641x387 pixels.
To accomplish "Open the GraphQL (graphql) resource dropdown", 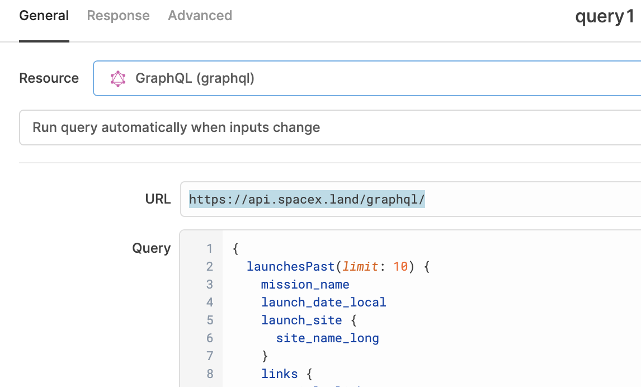I will click(x=367, y=78).
